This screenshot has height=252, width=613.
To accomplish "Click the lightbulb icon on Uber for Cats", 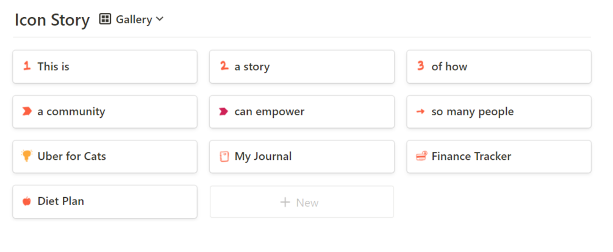I will 27,156.
